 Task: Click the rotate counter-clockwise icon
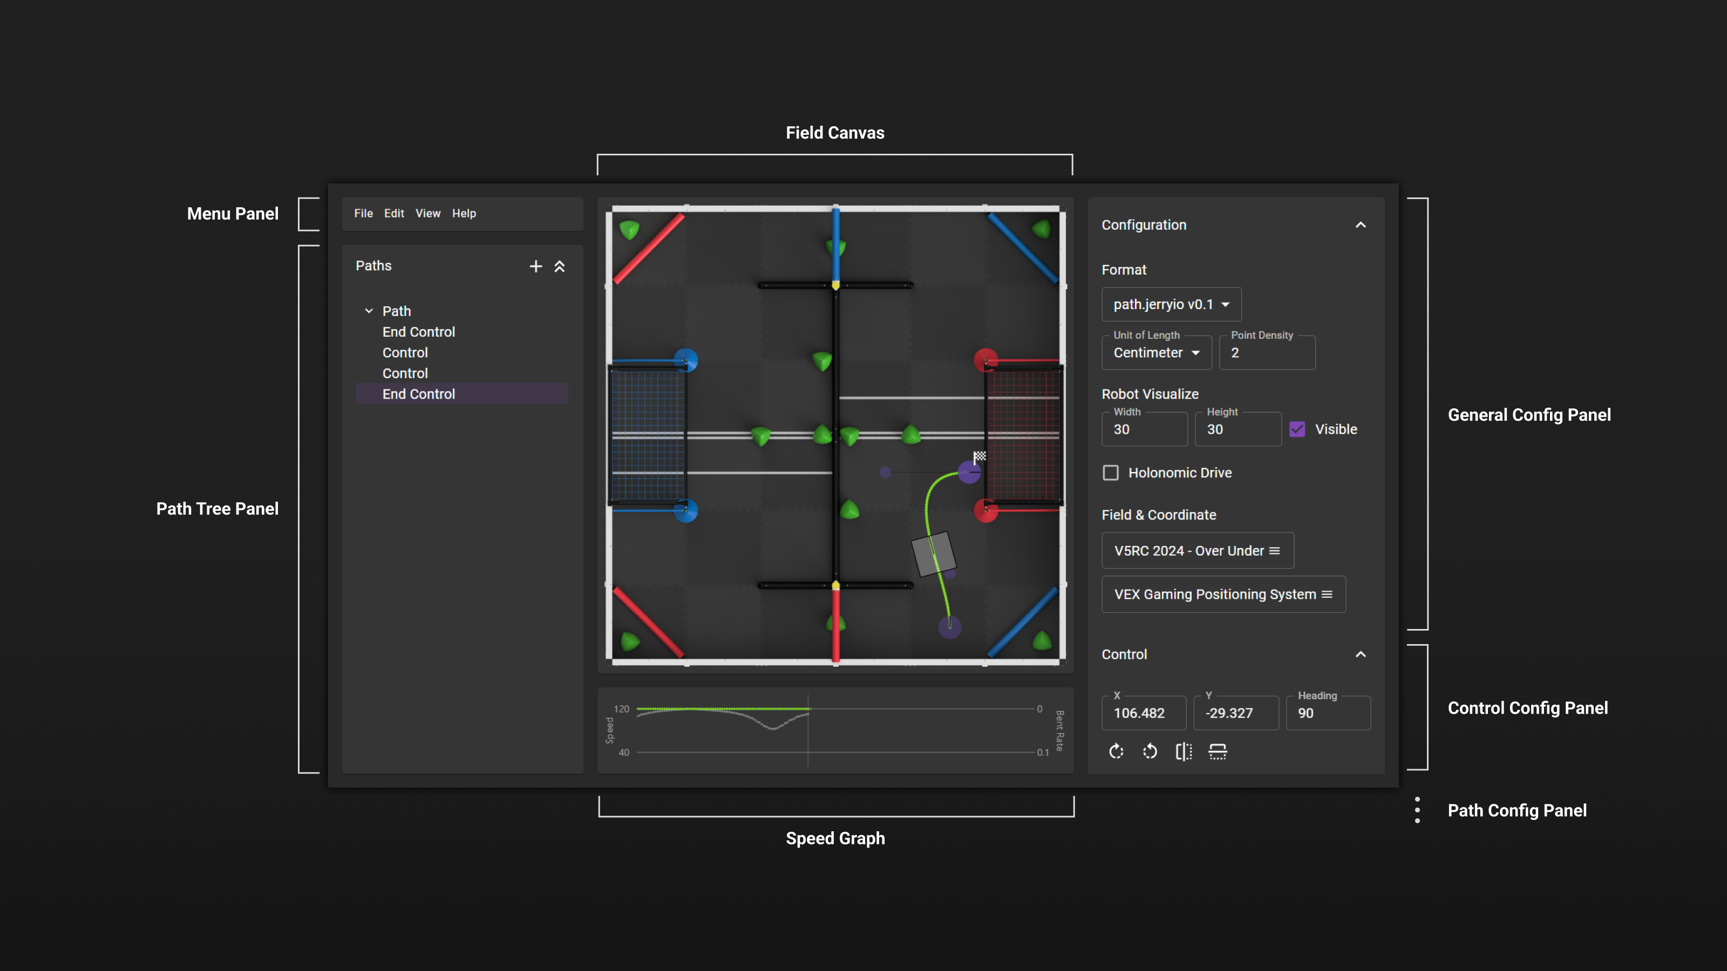pyautogui.click(x=1150, y=752)
